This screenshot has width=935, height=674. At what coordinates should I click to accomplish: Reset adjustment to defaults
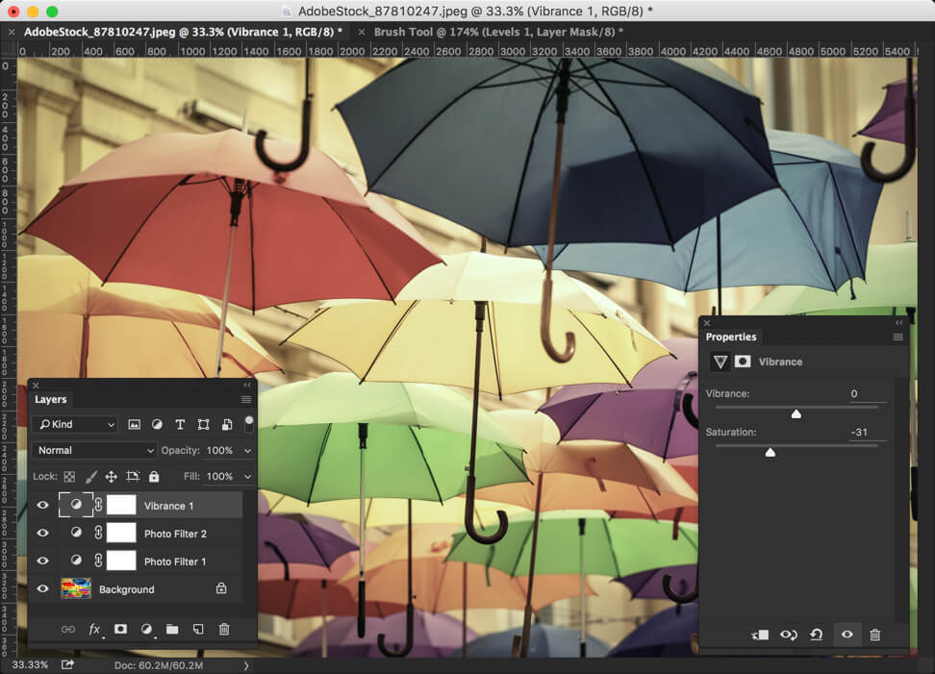click(817, 636)
